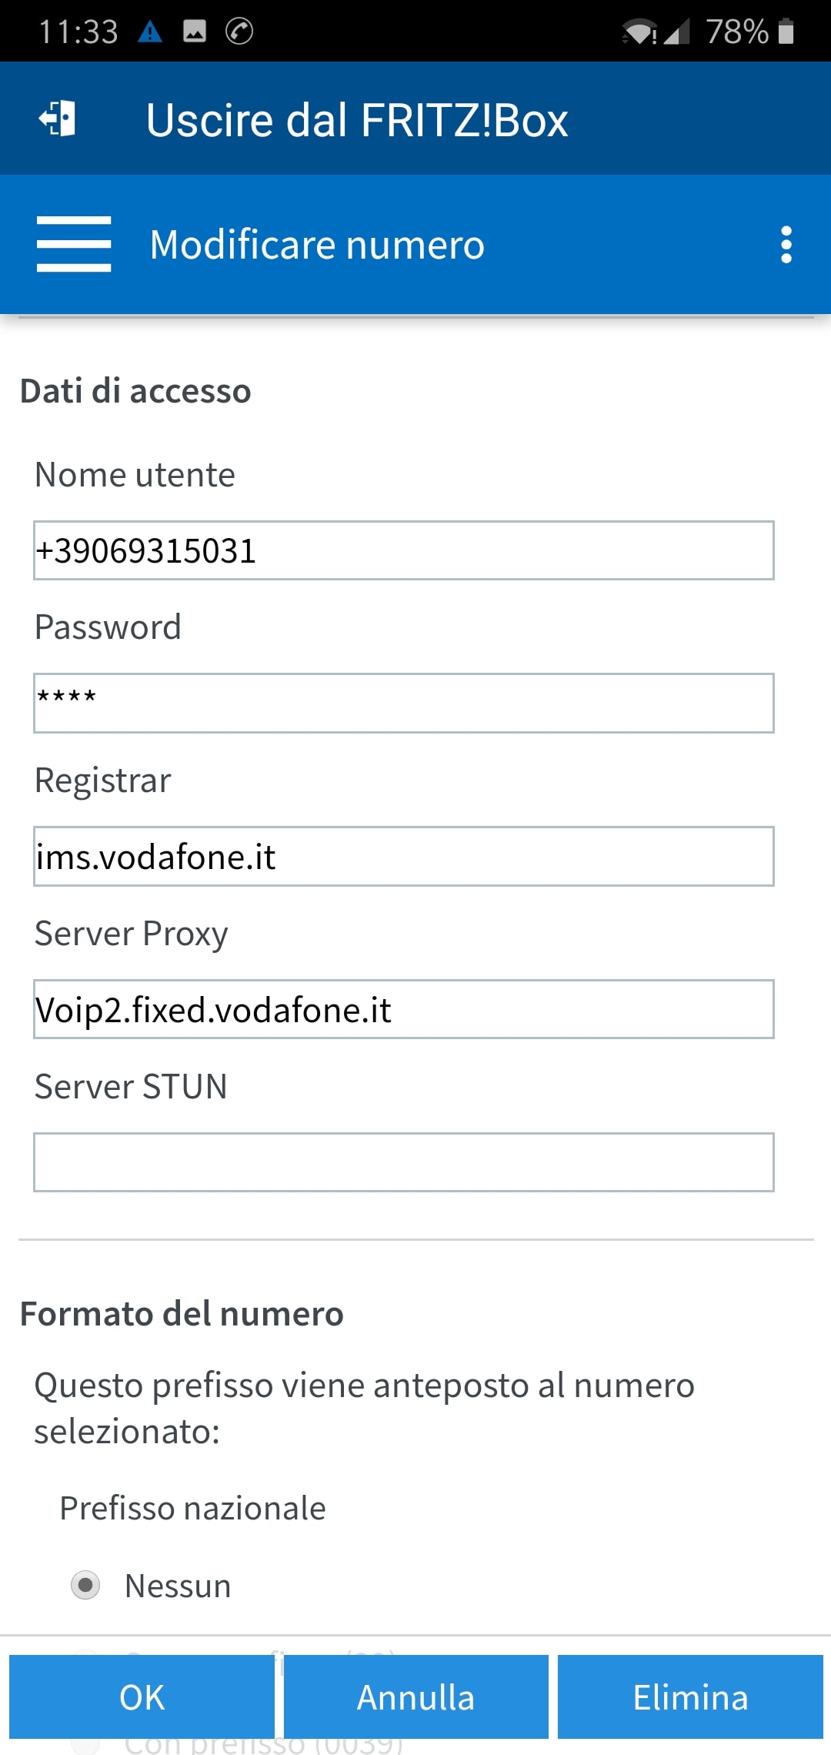This screenshot has width=831, height=1755.
Task: Select the partially hidden Con prefisso (0039) radio
Action: (85, 1746)
